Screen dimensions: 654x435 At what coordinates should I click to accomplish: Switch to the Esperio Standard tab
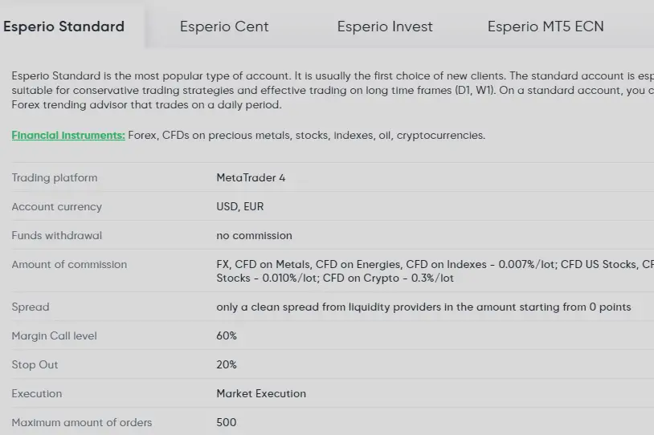coord(64,26)
